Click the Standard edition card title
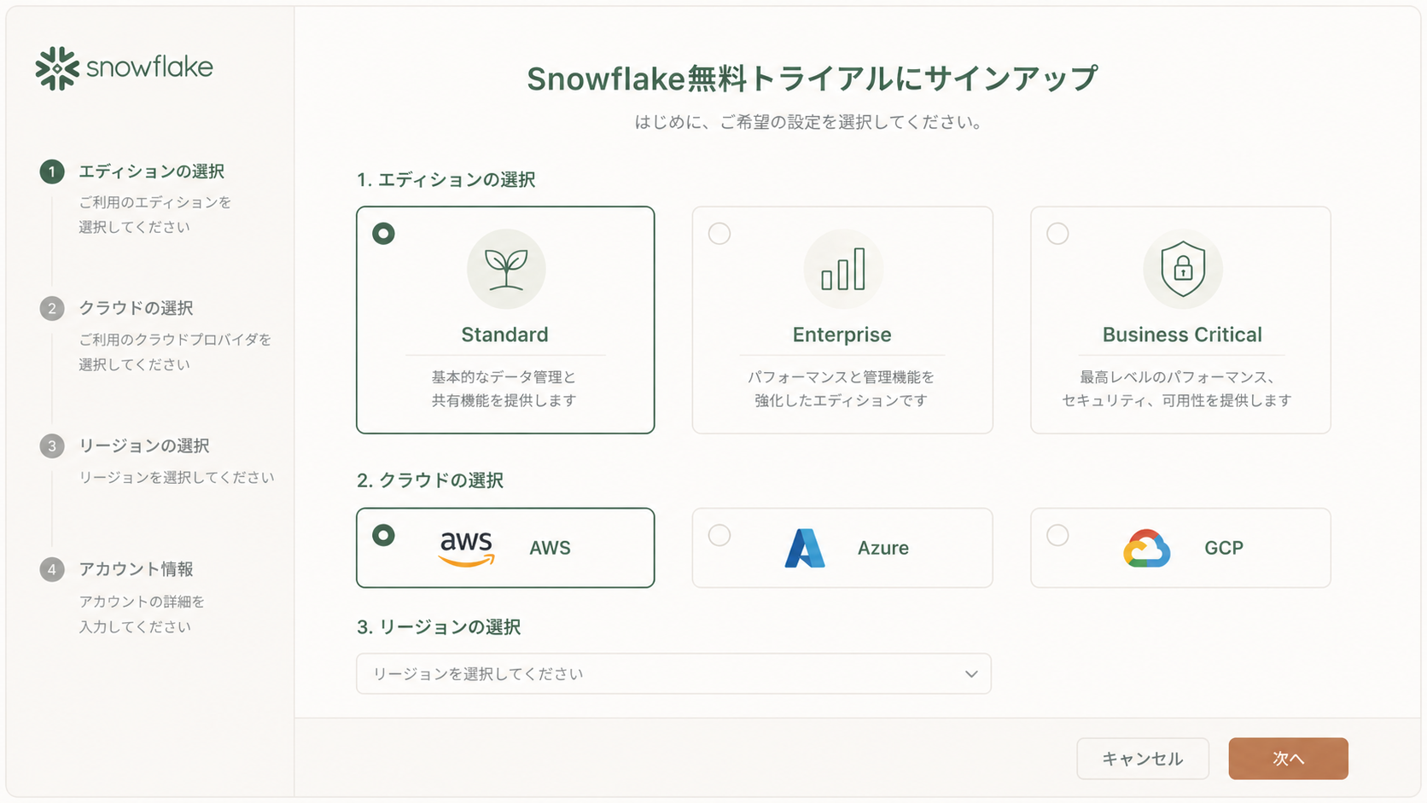 click(x=504, y=335)
